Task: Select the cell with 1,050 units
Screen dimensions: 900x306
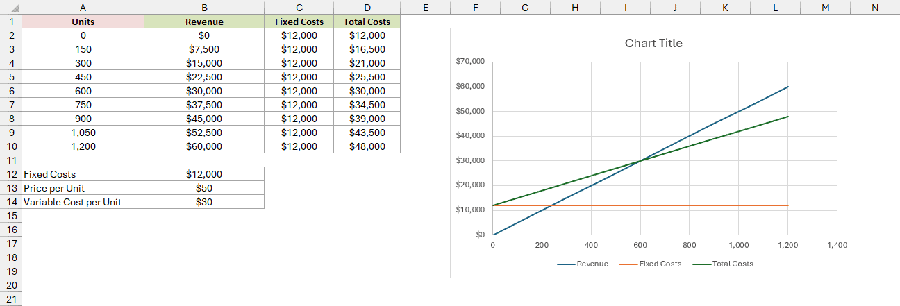Action: point(83,133)
